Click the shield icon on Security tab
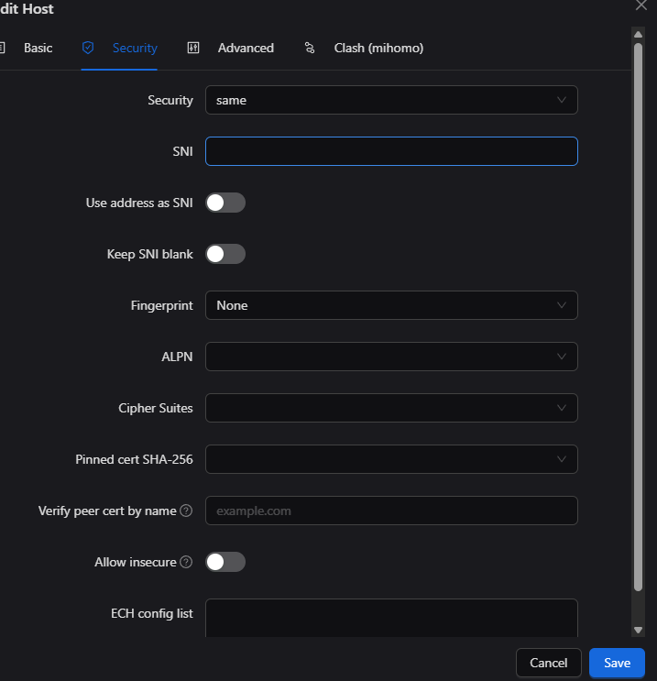The width and height of the screenshot is (657, 681). click(88, 48)
